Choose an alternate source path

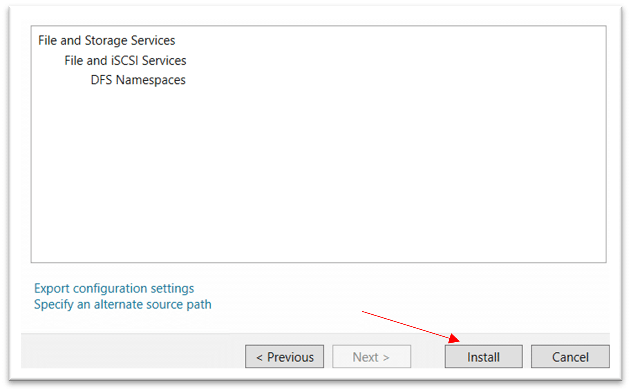coord(123,305)
